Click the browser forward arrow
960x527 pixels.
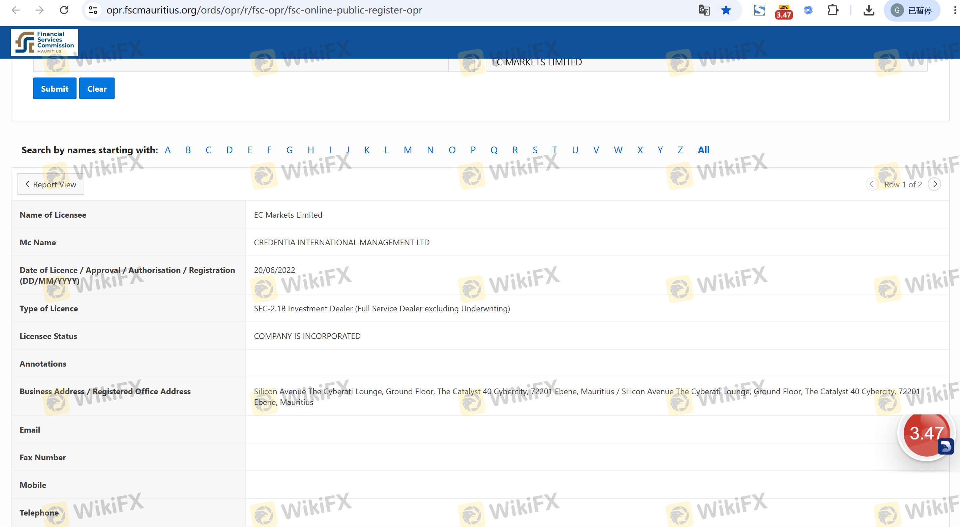39,10
